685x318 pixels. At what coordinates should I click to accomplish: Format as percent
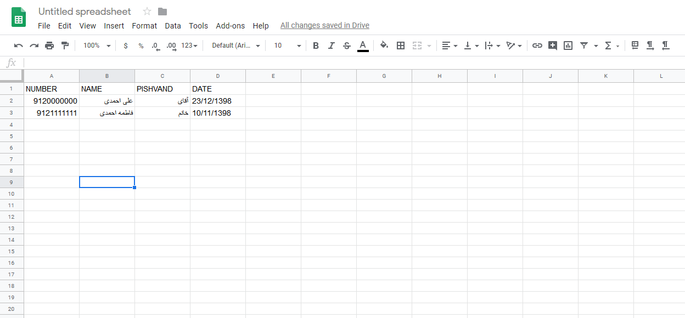141,46
